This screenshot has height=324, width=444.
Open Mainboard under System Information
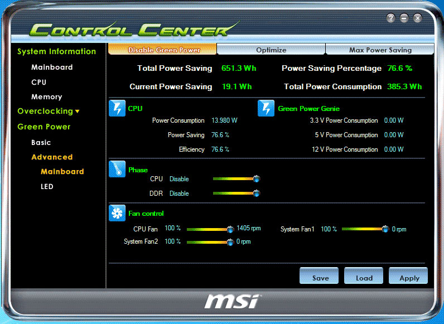coord(52,67)
